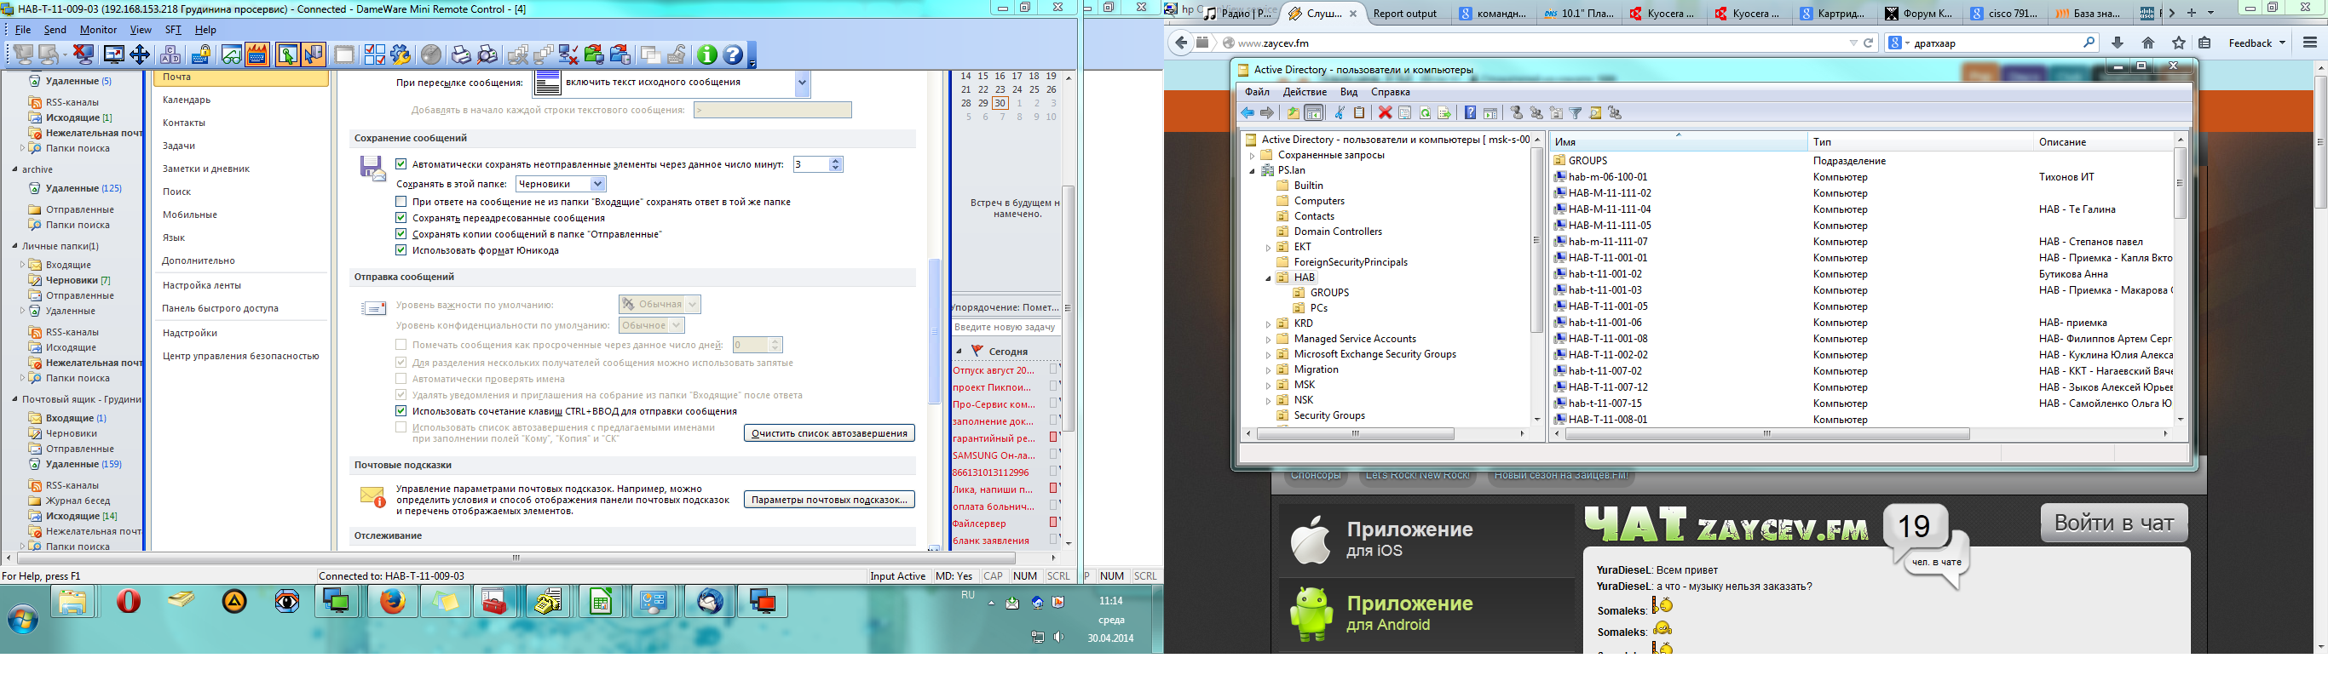The image size is (2328, 681).
Task: Click the new user icon in Active Directory toolbar
Action: (1517, 113)
